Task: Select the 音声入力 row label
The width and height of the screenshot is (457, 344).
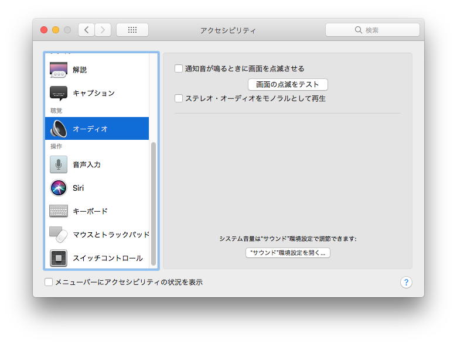Action: point(87,165)
